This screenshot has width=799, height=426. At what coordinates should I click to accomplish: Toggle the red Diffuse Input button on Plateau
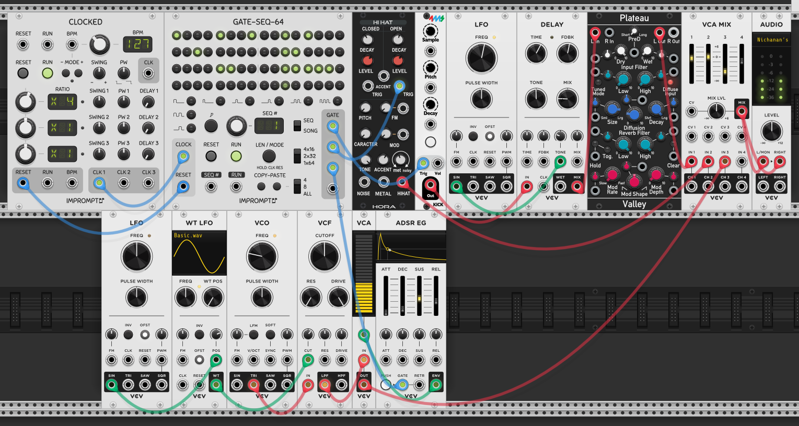pos(671,82)
